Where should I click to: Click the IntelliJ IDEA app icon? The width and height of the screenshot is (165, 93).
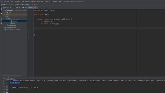point(2,1)
